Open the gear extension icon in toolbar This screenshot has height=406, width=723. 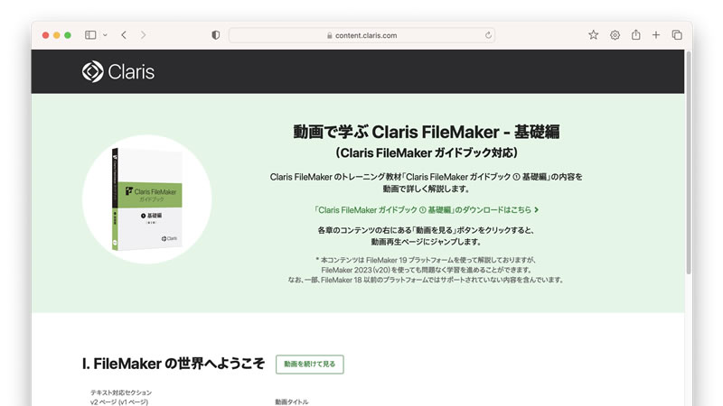pyautogui.click(x=615, y=35)
